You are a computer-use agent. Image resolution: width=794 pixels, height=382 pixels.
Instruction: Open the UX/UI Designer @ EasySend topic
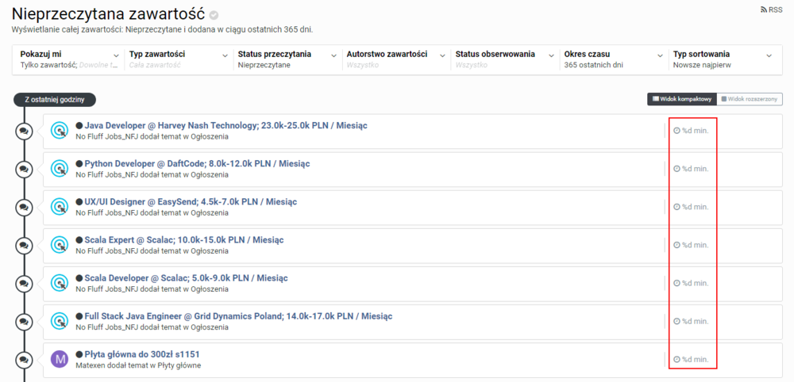[191, 201]
